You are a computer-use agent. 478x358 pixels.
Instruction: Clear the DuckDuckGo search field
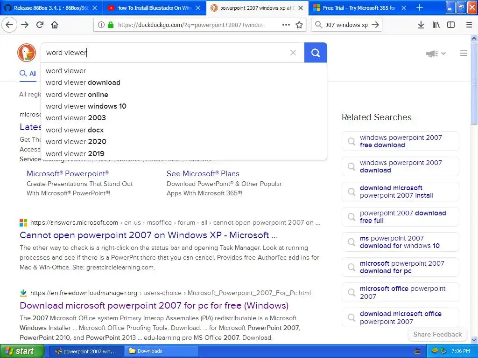coord(293,53)
